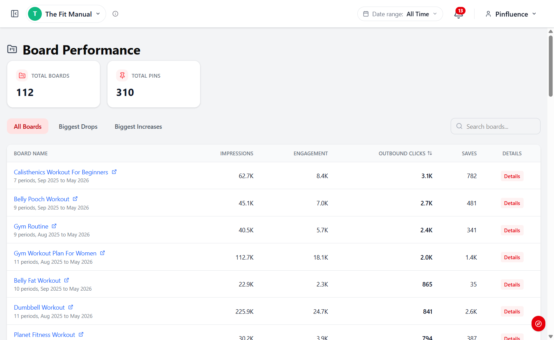Click the red compass floating button
The height and width of the screenshot is (340, 554).
[538, 324]
